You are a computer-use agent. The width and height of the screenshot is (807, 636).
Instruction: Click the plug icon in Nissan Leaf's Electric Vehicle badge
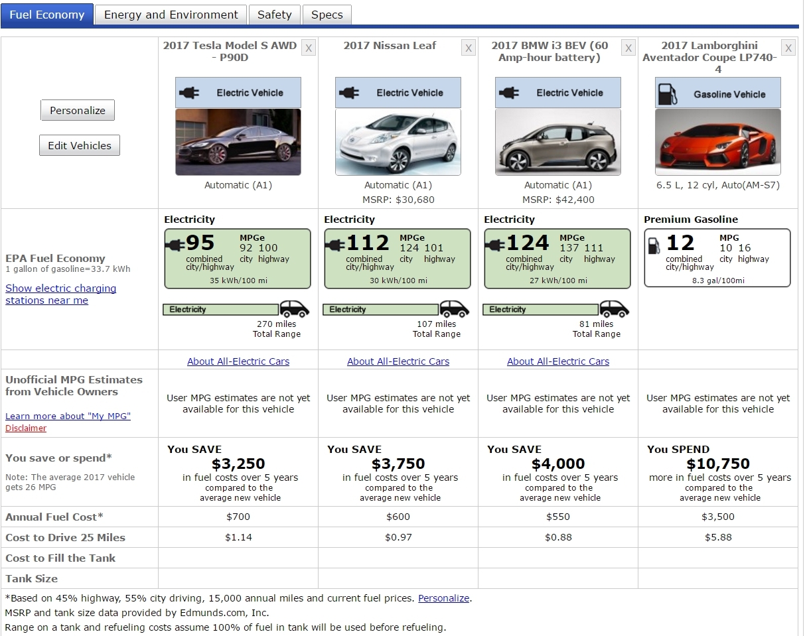pos(349,93)
